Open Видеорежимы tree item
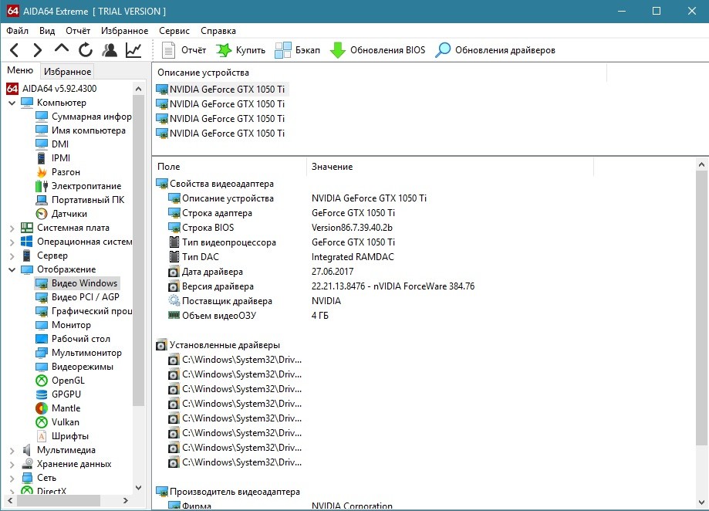The image size is (709, 511). point(75,367)
